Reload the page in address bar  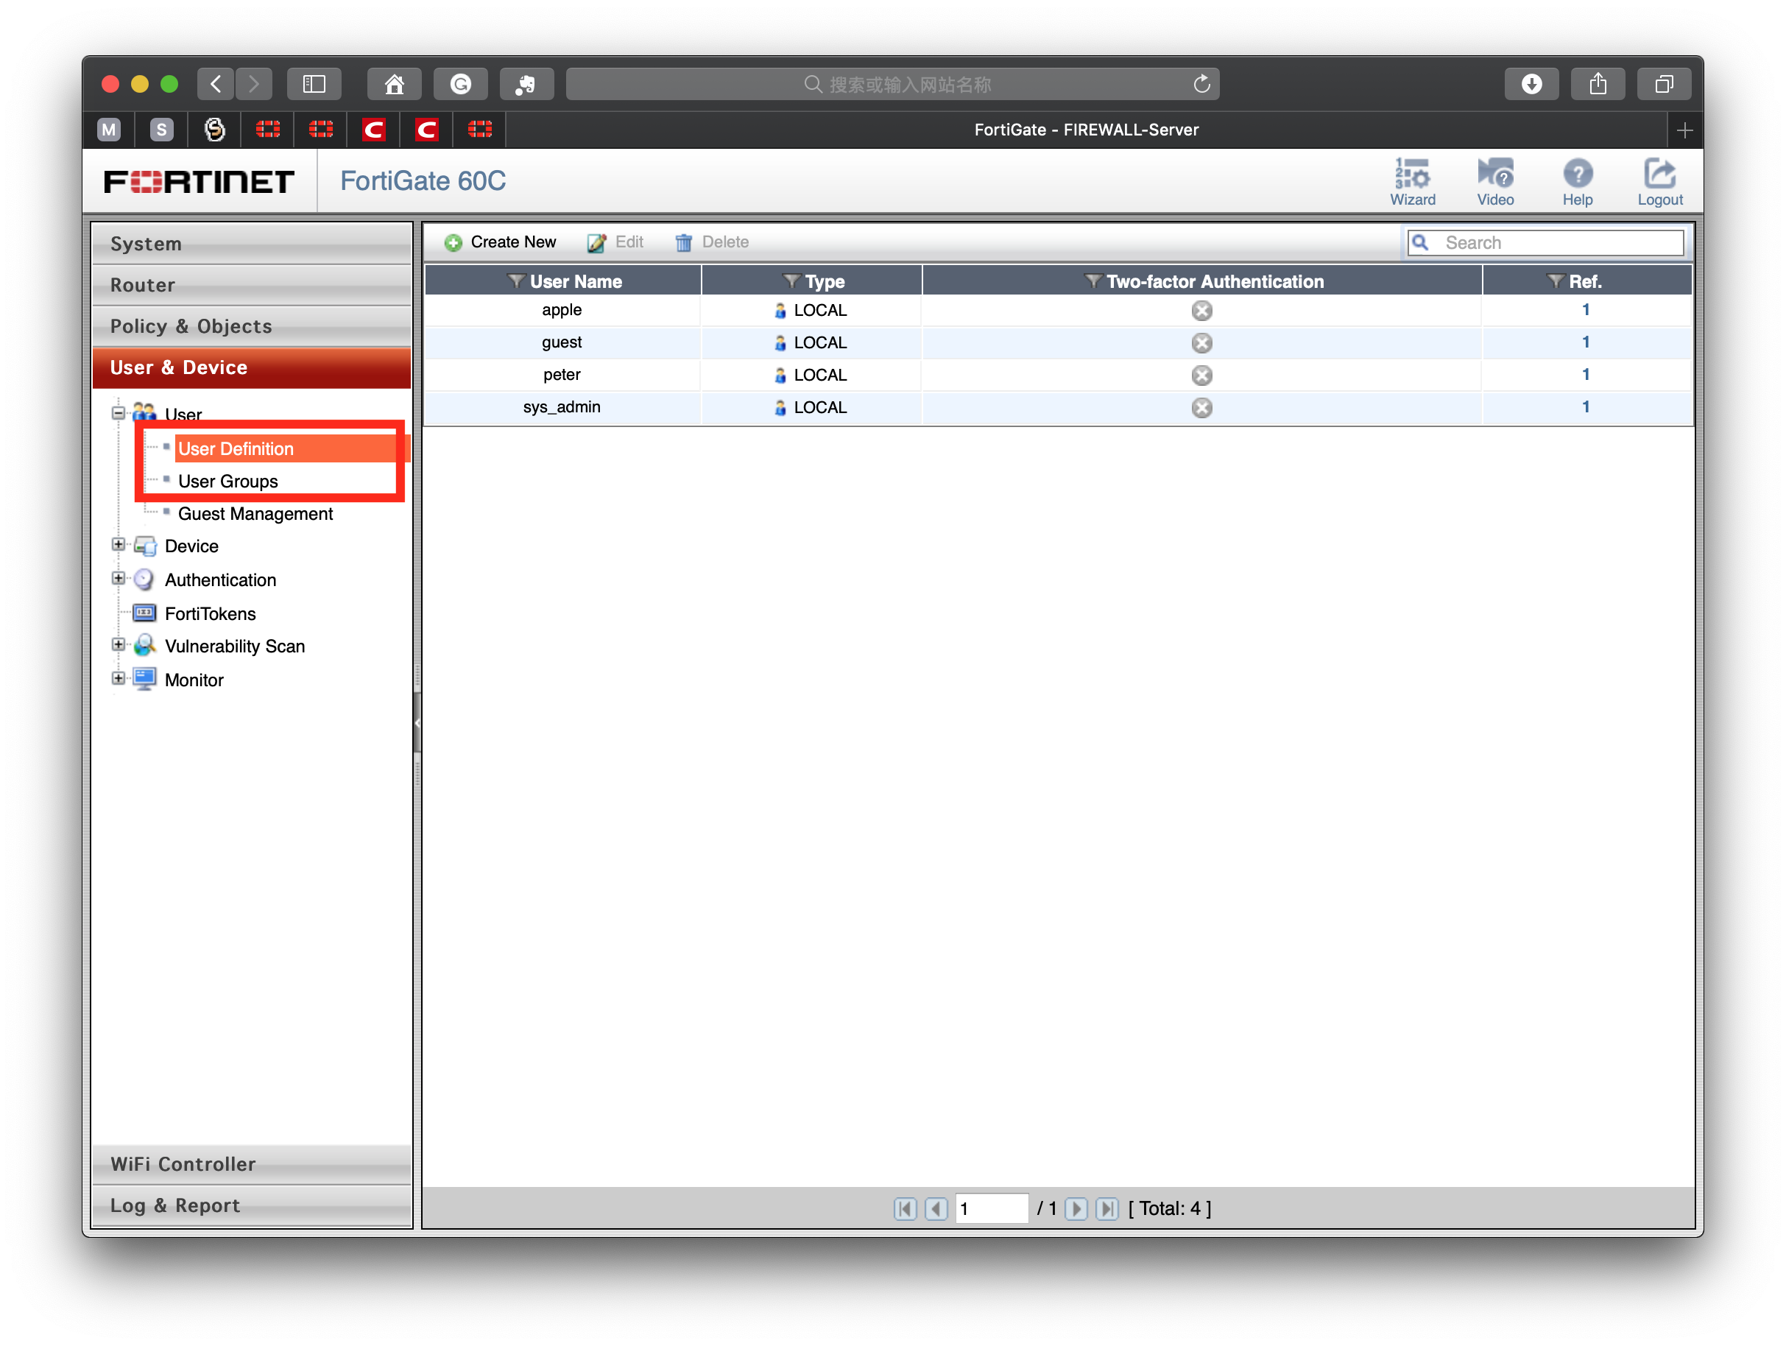(x=1201, y=84)
